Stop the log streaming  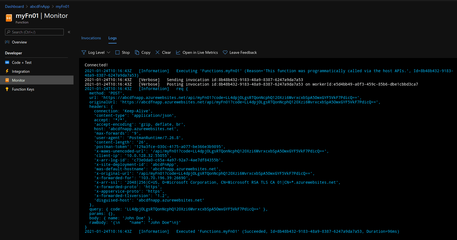point(123,52)
